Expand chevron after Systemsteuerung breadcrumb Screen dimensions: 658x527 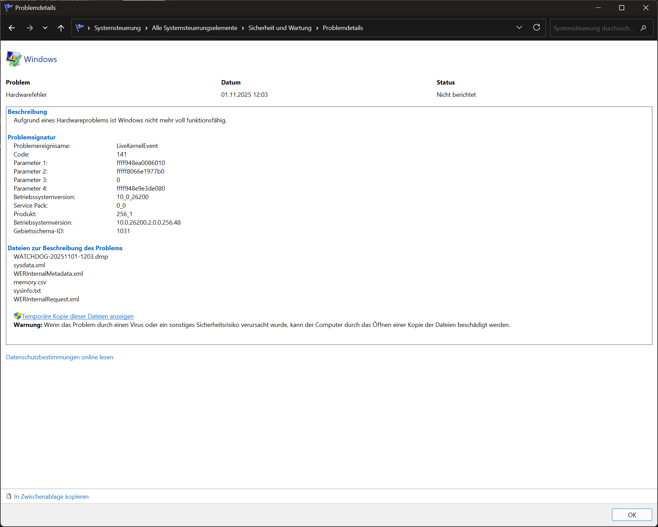[146, 28]
